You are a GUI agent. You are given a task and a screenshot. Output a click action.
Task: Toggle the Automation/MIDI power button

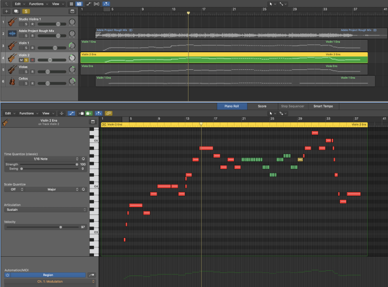click(7, 275)
